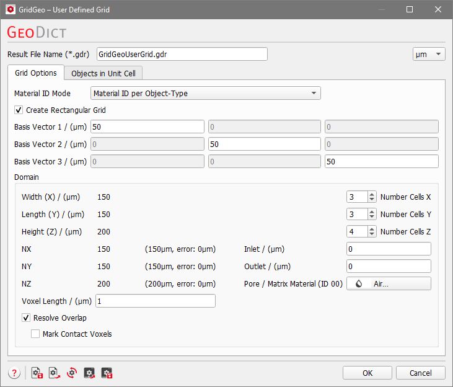This screenshot has width=453, height=387.
Task: Click the NX error text (150µm, error: 0µm)
Action: coord(180,249)
